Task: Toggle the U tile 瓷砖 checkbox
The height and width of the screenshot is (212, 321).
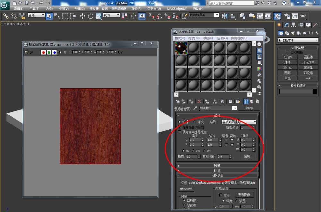Action: coord(232,140)
